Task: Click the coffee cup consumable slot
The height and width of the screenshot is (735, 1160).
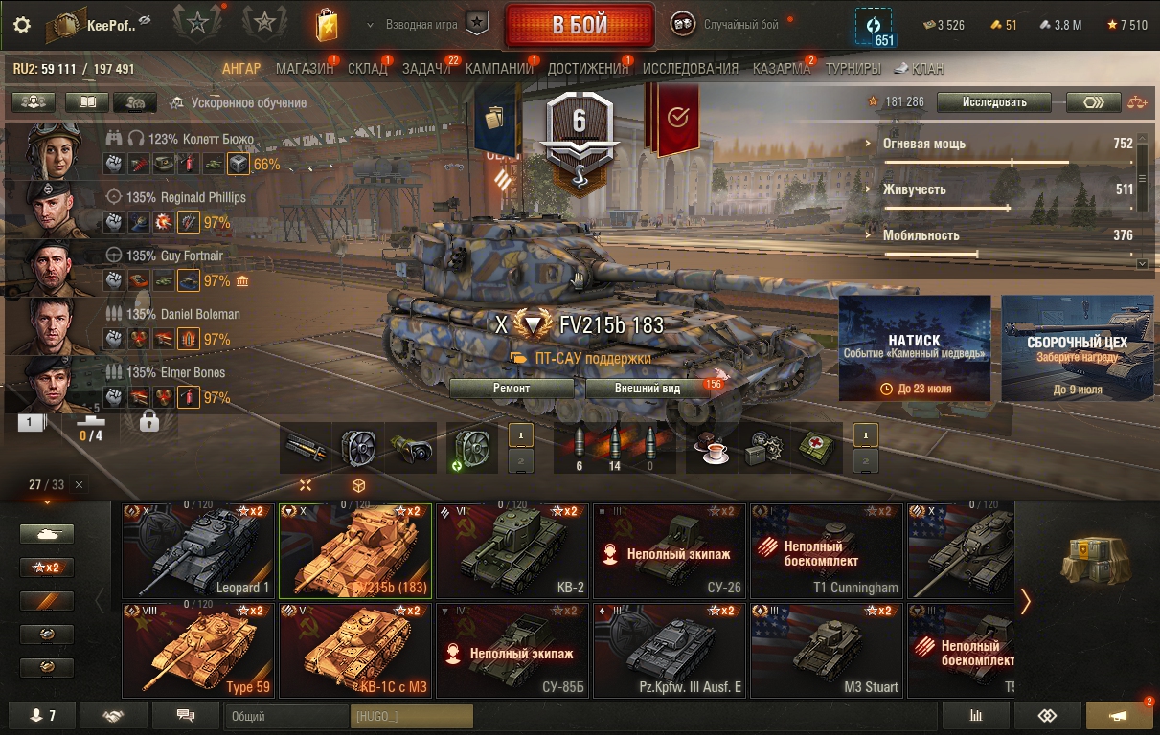Action: tap(713, 448)
